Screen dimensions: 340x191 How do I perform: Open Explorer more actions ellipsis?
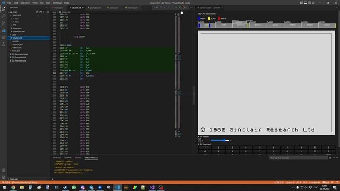point(46,8)
